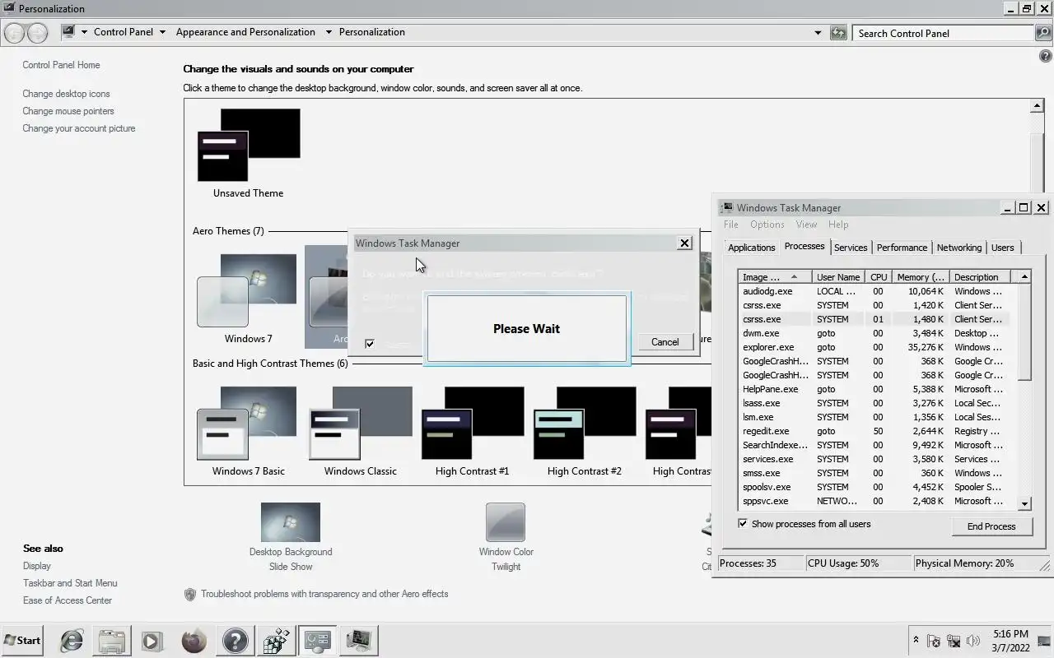Open Change mouse pointers link
This screenshot has width=1054, height=658.
point(68,111)
